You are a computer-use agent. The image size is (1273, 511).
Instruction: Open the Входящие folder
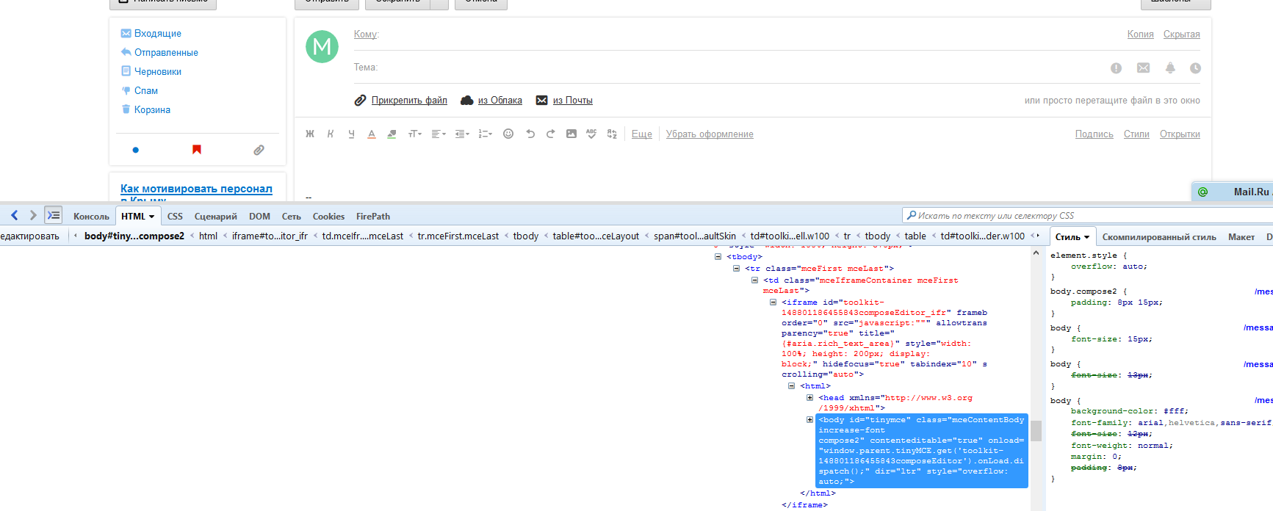click(157, 34)
